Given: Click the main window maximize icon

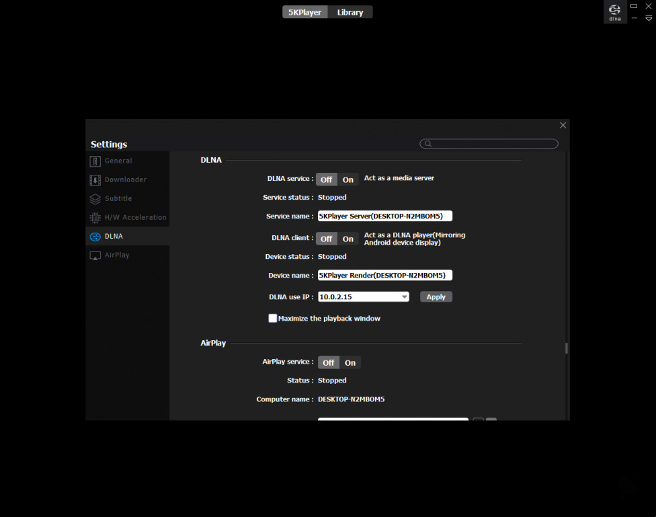Looking at the screenshot, I should click(x=634, y=6).
